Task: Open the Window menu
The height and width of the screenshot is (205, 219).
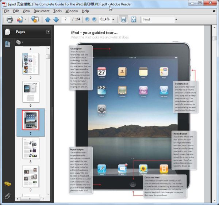Action: coord(72,11)
